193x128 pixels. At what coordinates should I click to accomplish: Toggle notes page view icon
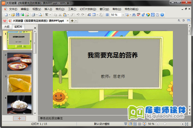point(140,124)
